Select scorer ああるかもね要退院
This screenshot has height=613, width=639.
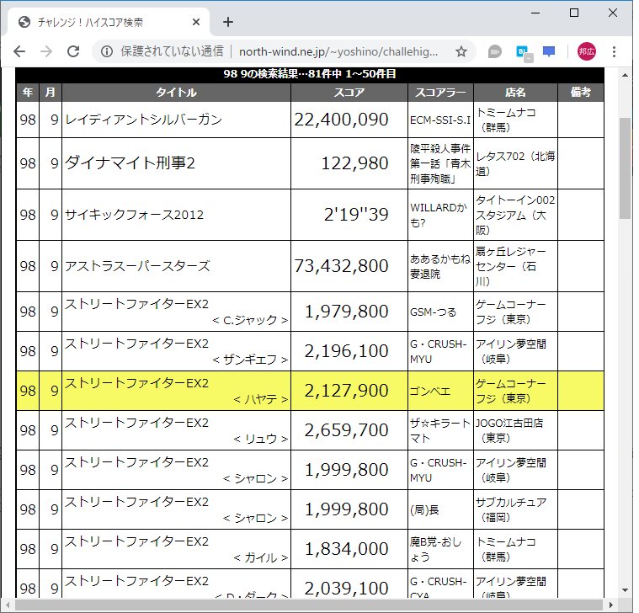point(440,266)
